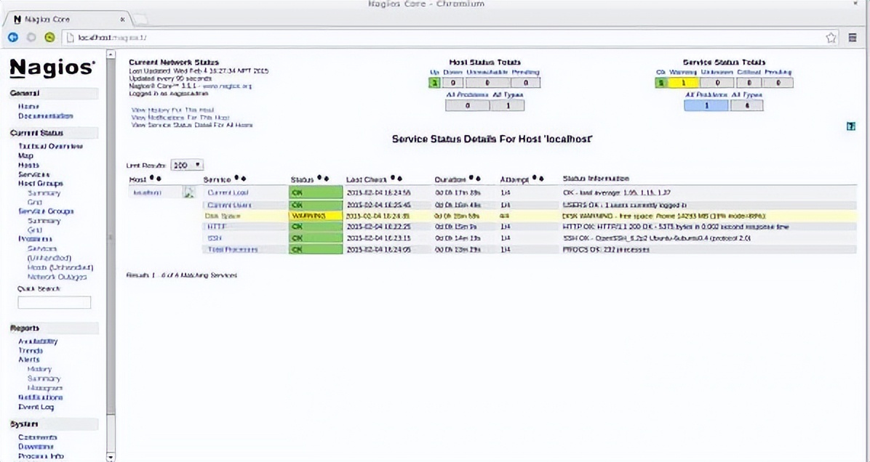Click View Notifications For This Host link
Viewport: 870px width, 462px height.
pyautogui.click(x=180, y=118)
